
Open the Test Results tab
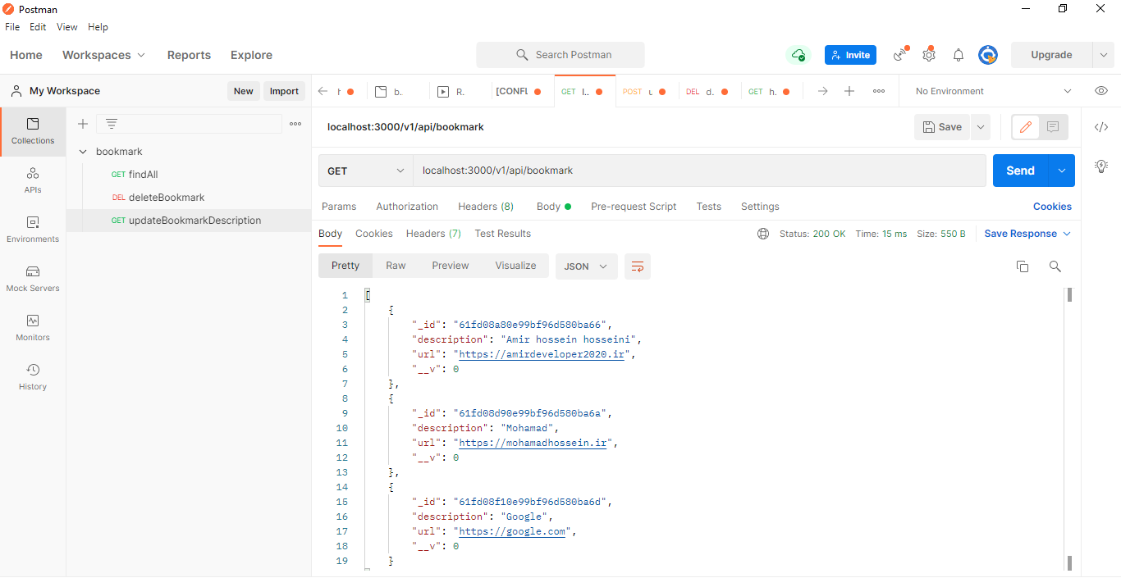pyautogui.click(x=502, y=234)
